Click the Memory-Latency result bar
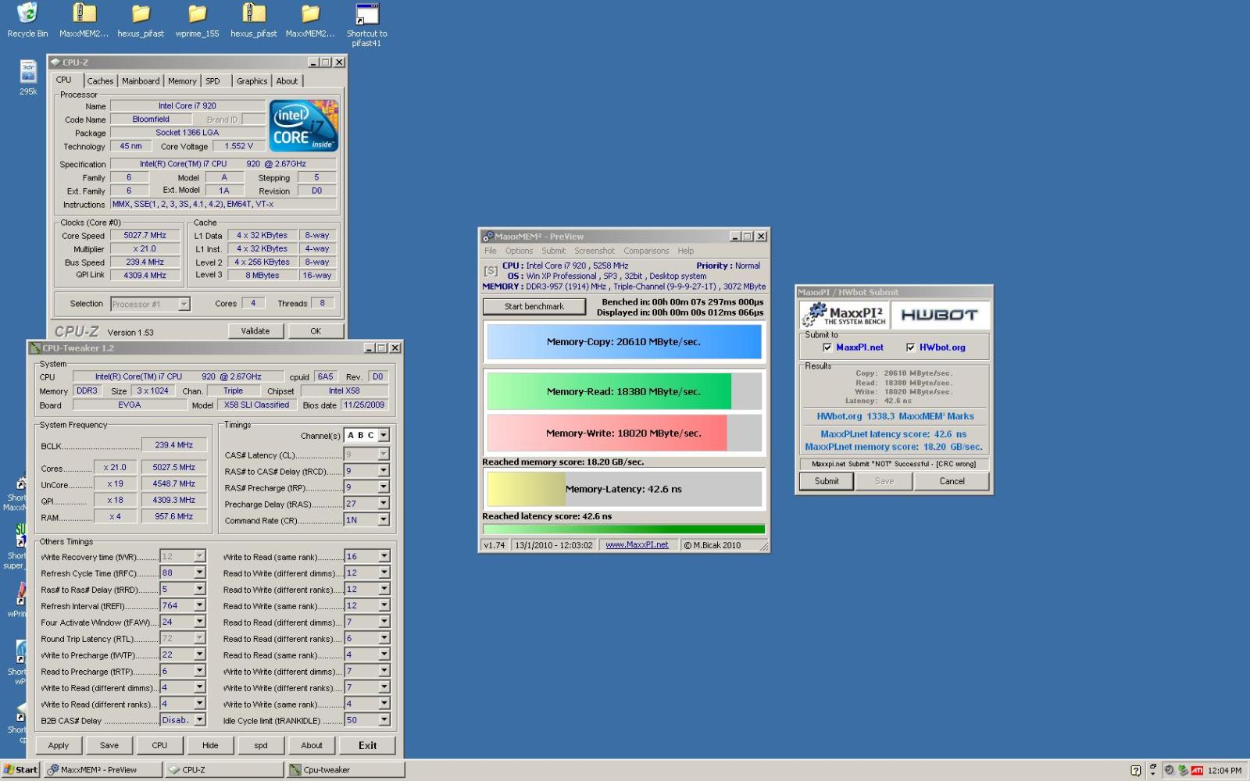The height and width of the screenshot is (781, 1250). point(623,489)
